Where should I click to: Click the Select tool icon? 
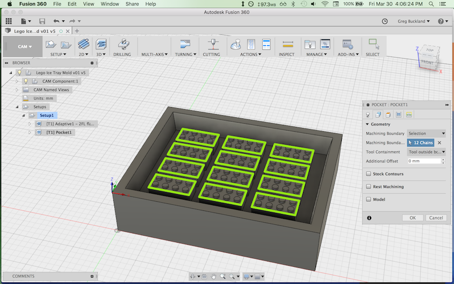(373, 44)
